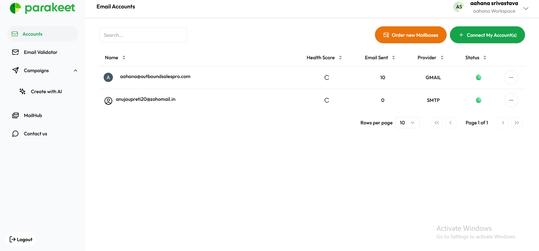539x251 pixels.
Task: Click previous page arrow
Action: (x=451, y=123)
